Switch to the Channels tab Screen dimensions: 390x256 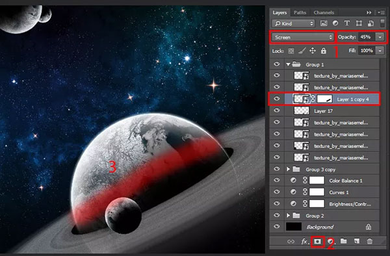[x=324, y=12]
